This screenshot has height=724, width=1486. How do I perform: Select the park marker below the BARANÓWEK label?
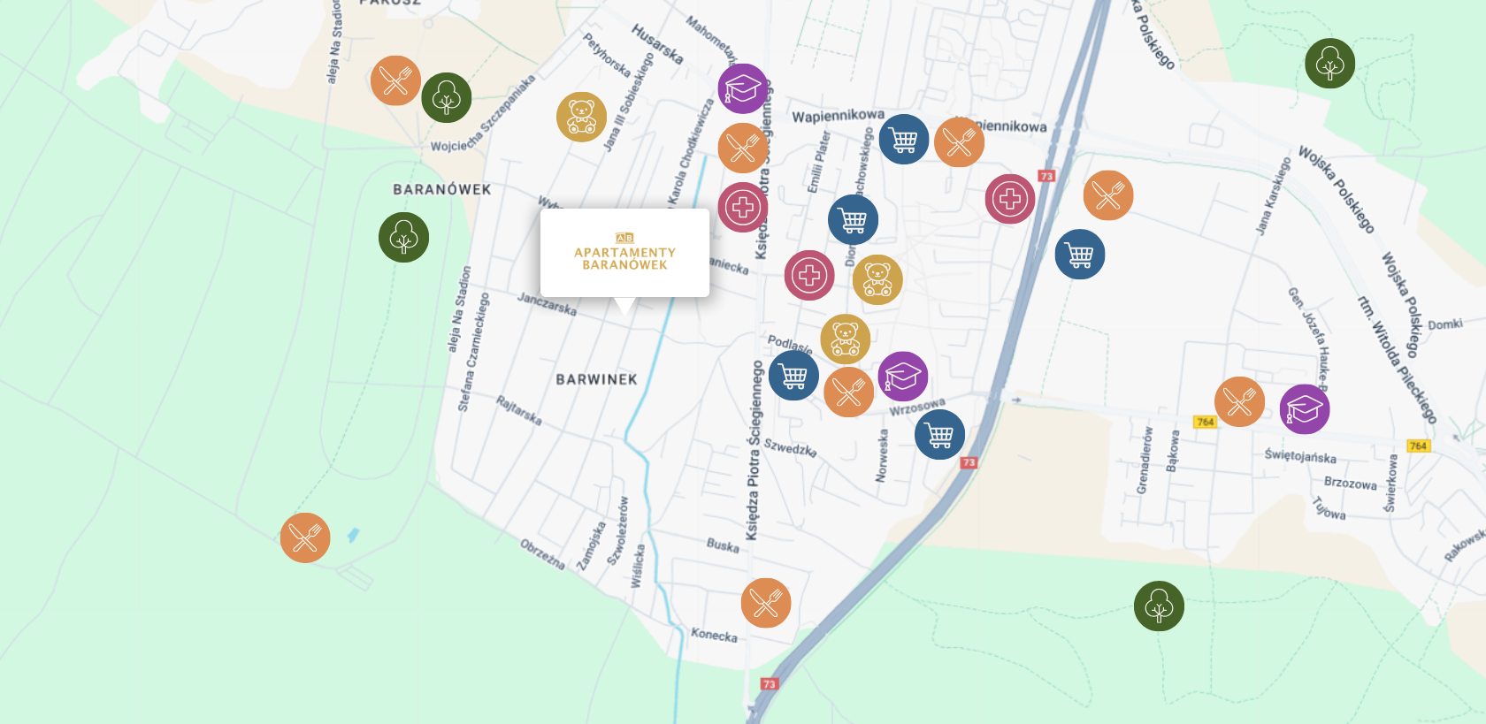tap(404, 237)
